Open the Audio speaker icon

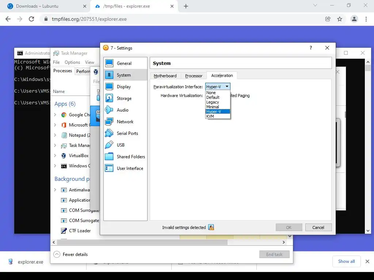coord(109,110)
